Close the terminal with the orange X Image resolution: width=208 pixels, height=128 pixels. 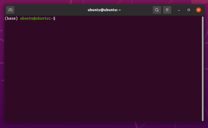click(x=198, y=10)
